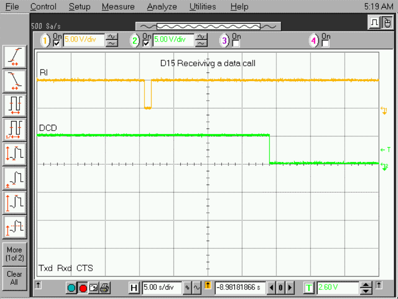The height and width of the screenshot is (299, 398).
Task: Open the Control menu
Action: click(x=43, y=7)
